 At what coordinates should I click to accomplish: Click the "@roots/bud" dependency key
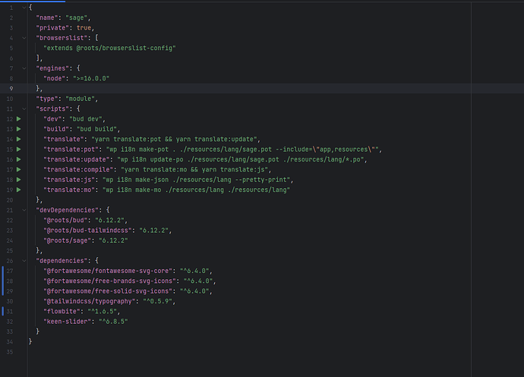point(65,220)
